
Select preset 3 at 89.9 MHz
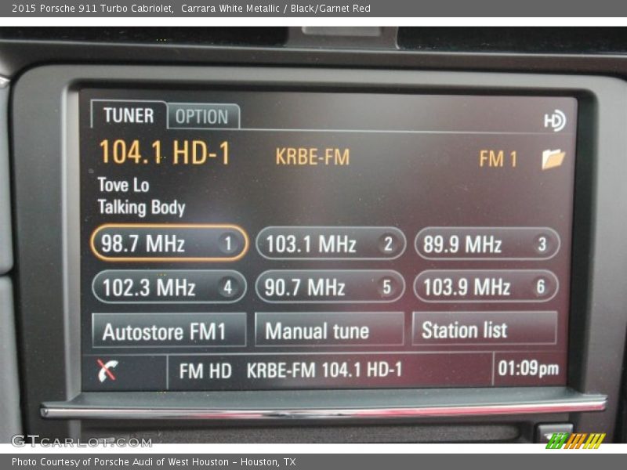pyautogui.click(x=487, y=244)
